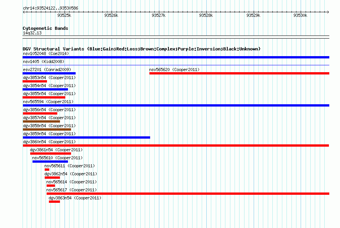Select the blue dgv3854n54 gain bar
The height and width of the screenshot is (228, 340).
click(x=45, y=89)
